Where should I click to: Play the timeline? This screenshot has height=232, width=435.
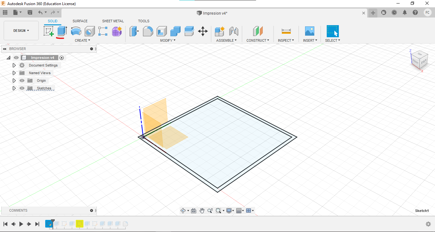tap(21, 224)
